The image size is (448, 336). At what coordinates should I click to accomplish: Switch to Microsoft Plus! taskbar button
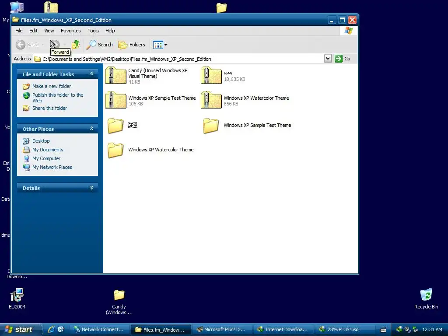pos(221,329)
